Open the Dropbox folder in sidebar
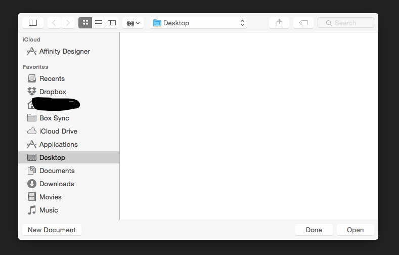This screenshot has width=399, height=255. 69,92
